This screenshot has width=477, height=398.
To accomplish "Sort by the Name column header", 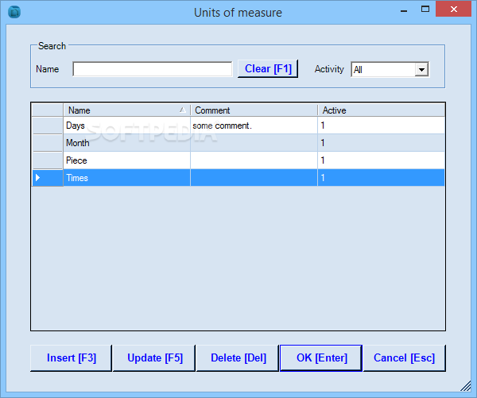I will 127,110.
